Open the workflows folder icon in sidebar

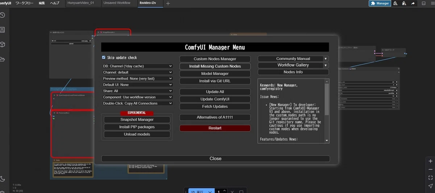click(2, 59)
